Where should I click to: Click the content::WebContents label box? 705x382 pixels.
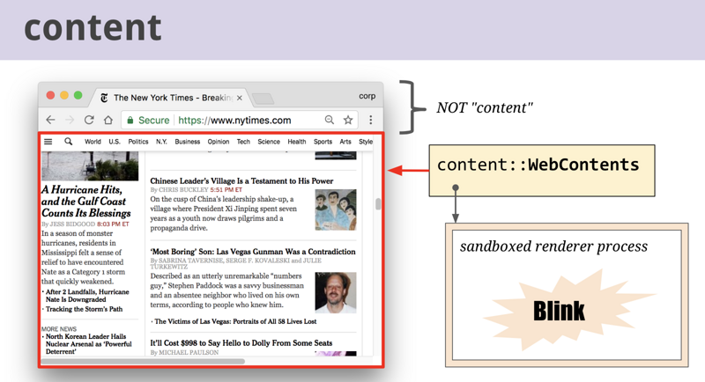click(x=542, y=171)
